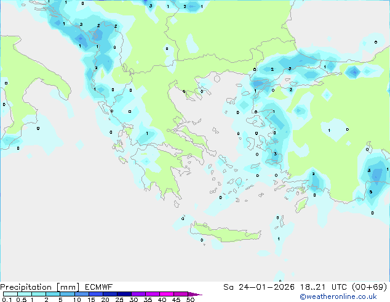The width and height of the screenshot is (390, 302).
Task: Click the "Sa 24-01-2026" date text
Action: tap(259, 287)
